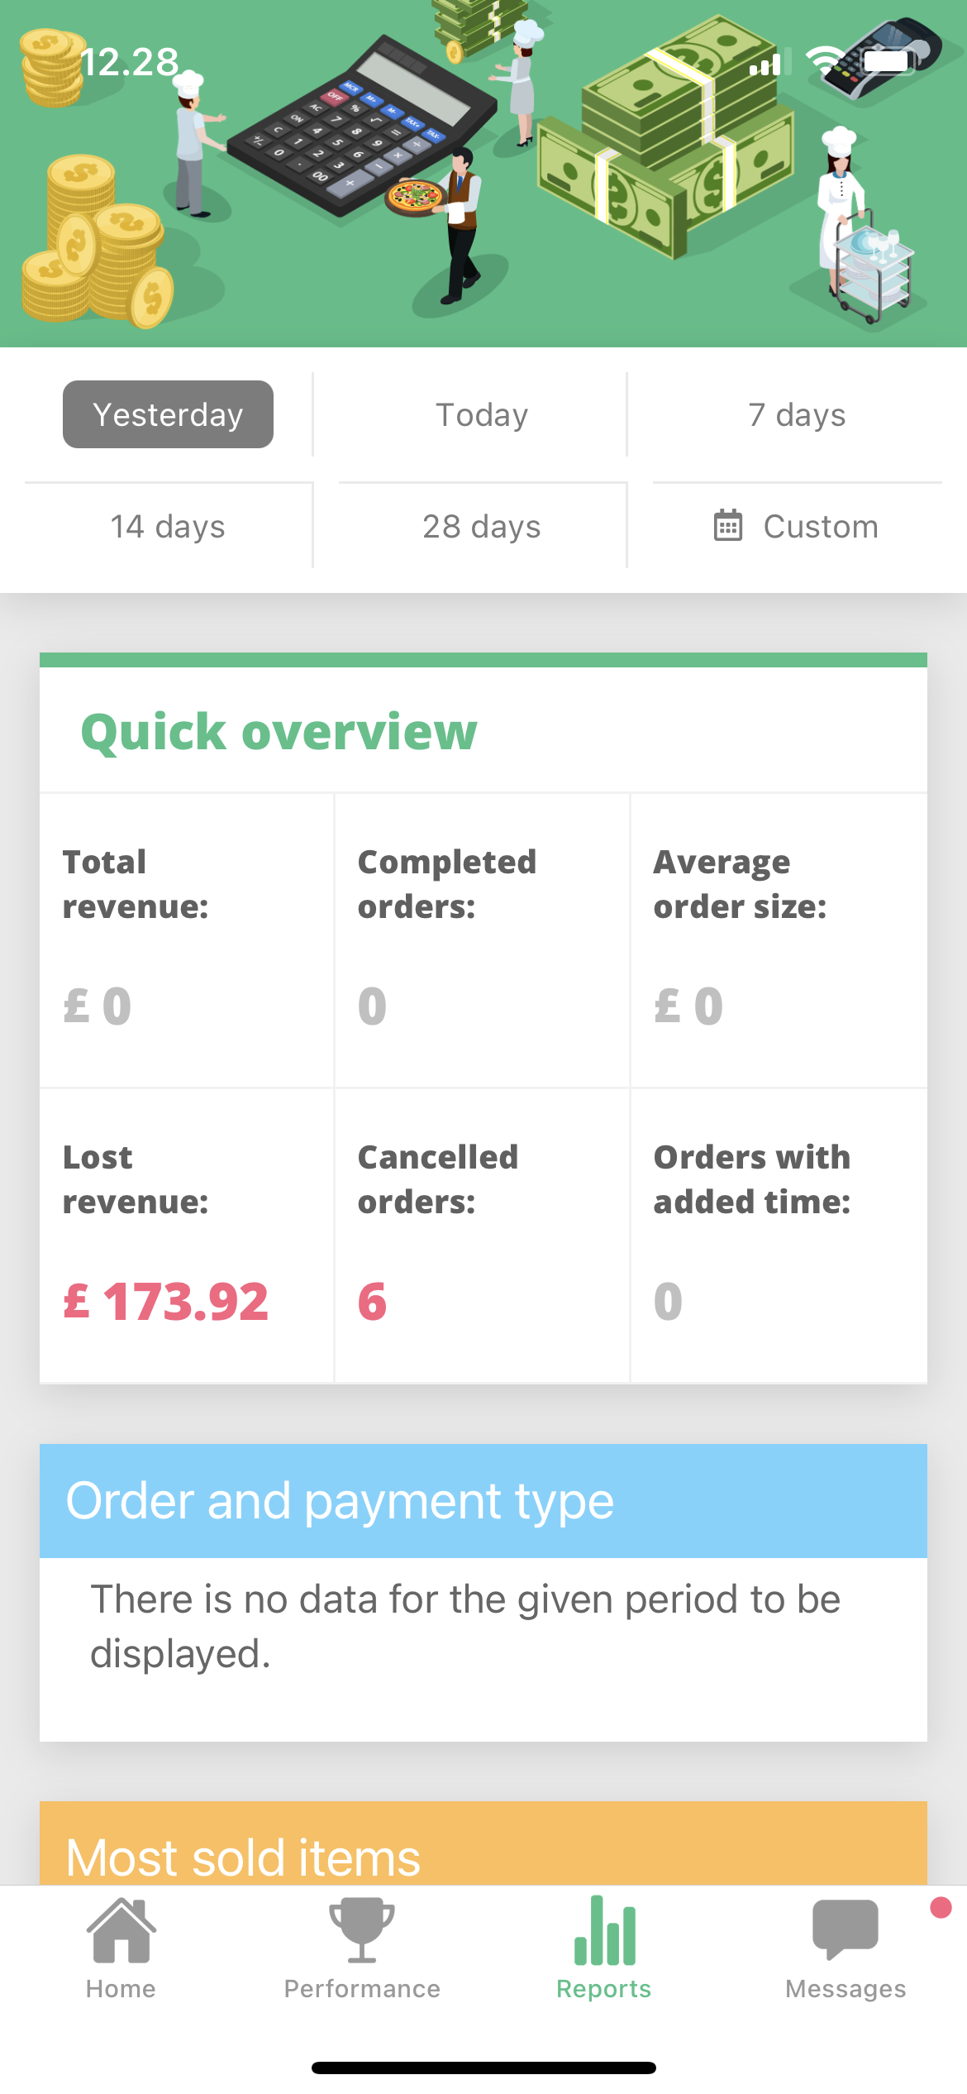Tap the Cancelled orders count 6
This screenshot has height=2094, width=967.
[x=372, y=1301]
